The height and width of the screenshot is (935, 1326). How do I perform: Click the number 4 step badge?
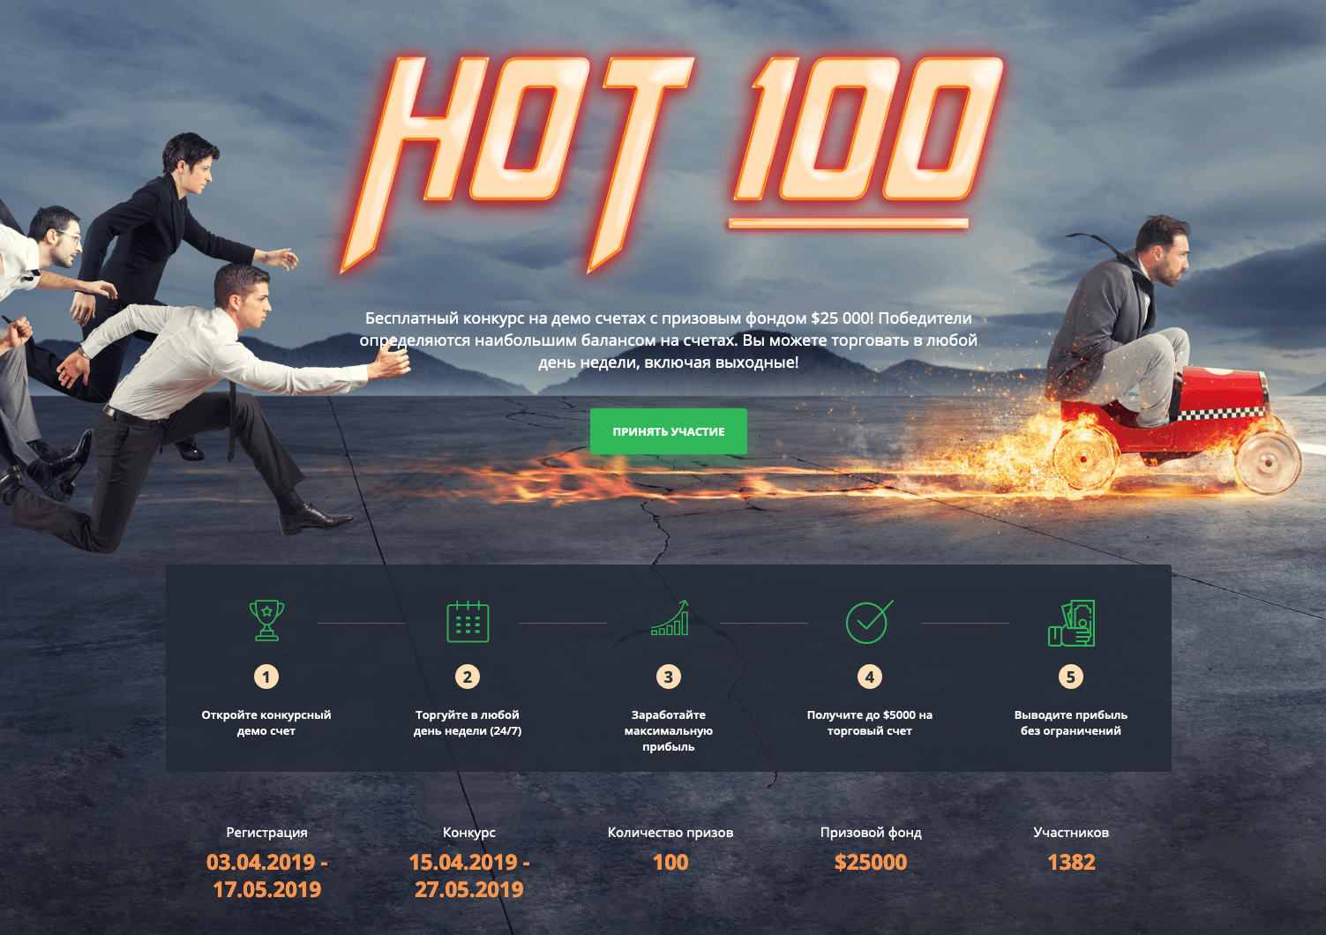(870, 677)
